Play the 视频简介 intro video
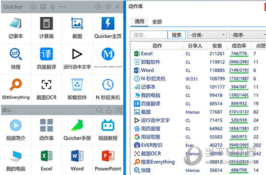The width and height of the screenshot is (266, 175). 16,130
